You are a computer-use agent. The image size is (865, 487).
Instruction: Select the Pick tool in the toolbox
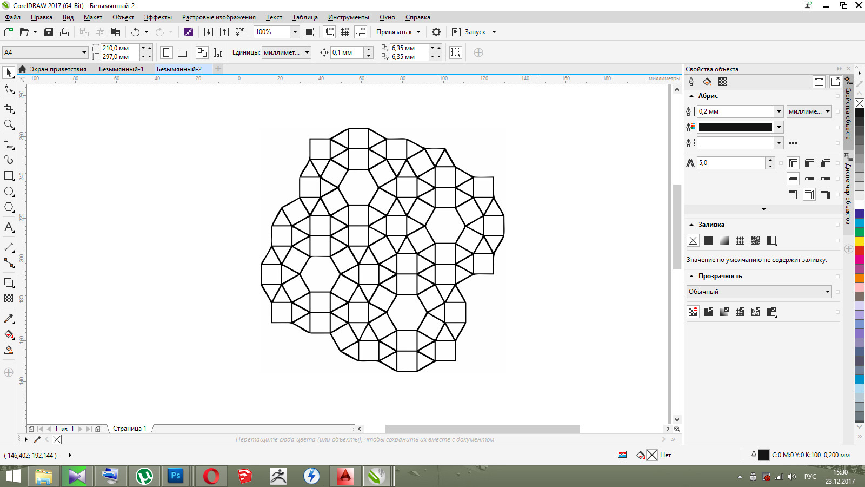click(9, 73)
